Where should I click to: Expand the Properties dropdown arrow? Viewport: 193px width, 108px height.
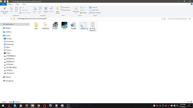[76, 13]
